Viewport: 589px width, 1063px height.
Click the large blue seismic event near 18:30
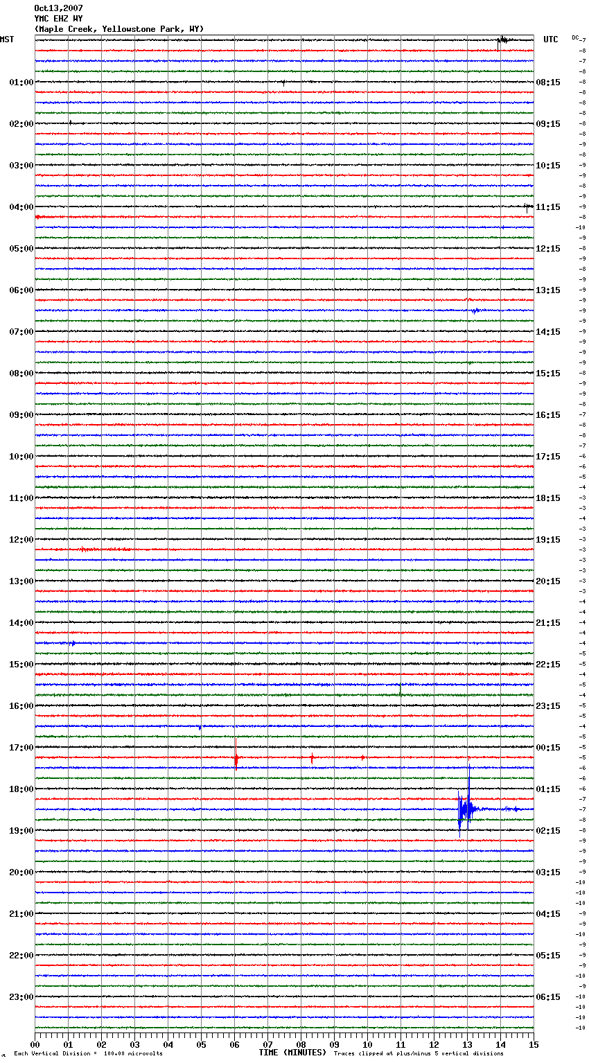click(466, 804)
